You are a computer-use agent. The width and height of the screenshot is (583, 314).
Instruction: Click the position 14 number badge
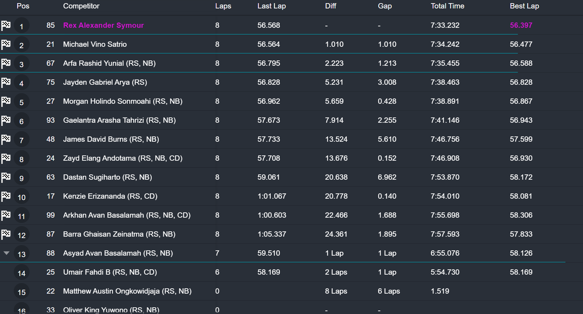tap(21, 273)
